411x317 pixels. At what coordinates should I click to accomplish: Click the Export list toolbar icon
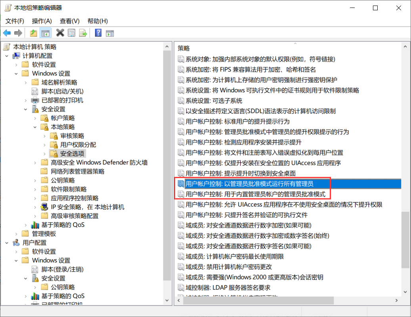[83, 33]
